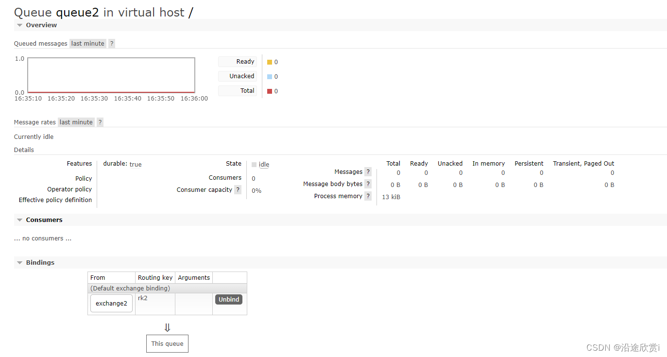Click the Arguments column header
667x357 pixels.
pos(194,278)
